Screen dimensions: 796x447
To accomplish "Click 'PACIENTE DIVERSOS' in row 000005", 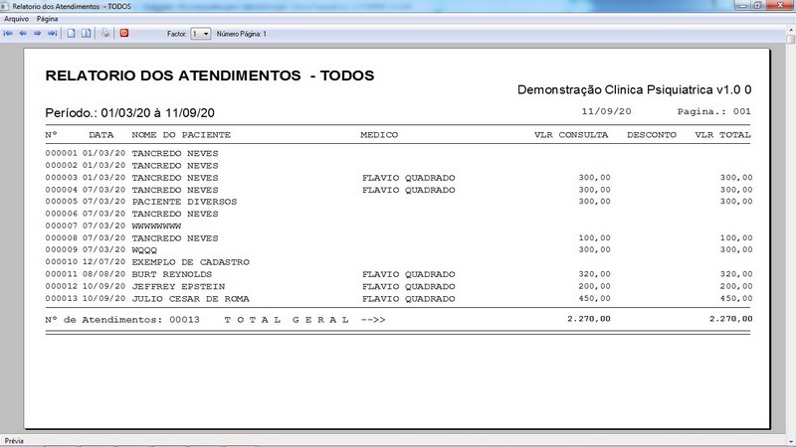I will (184, 202).
